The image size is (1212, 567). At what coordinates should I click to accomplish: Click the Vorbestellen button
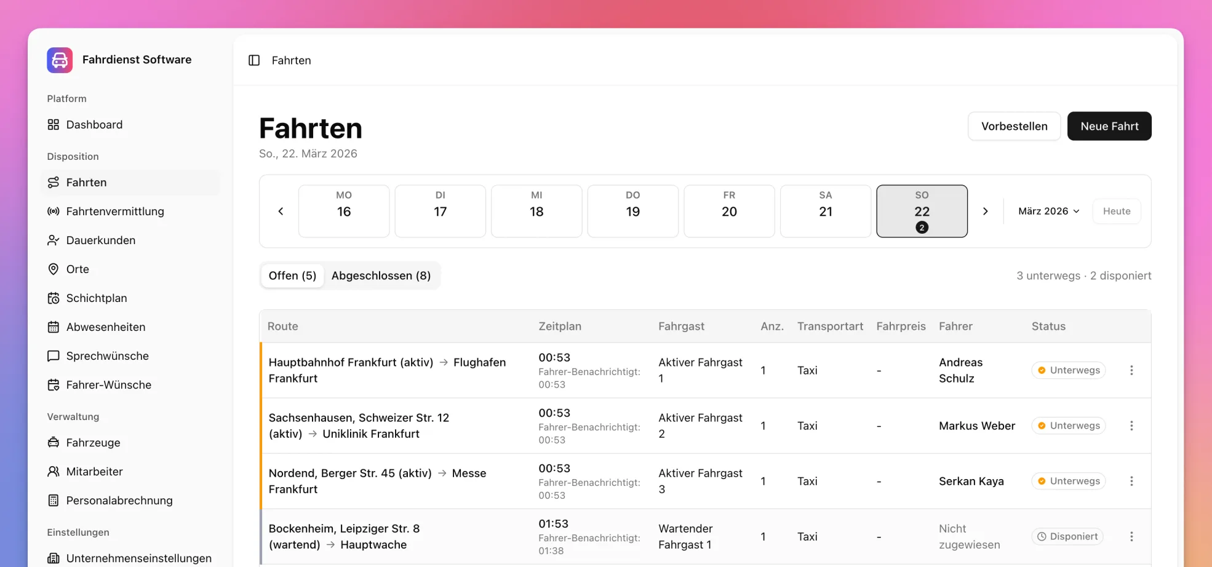click(1014, 126)
